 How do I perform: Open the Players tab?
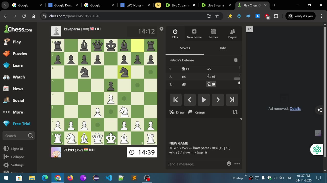pyautogui.click(x=232, y=34)
